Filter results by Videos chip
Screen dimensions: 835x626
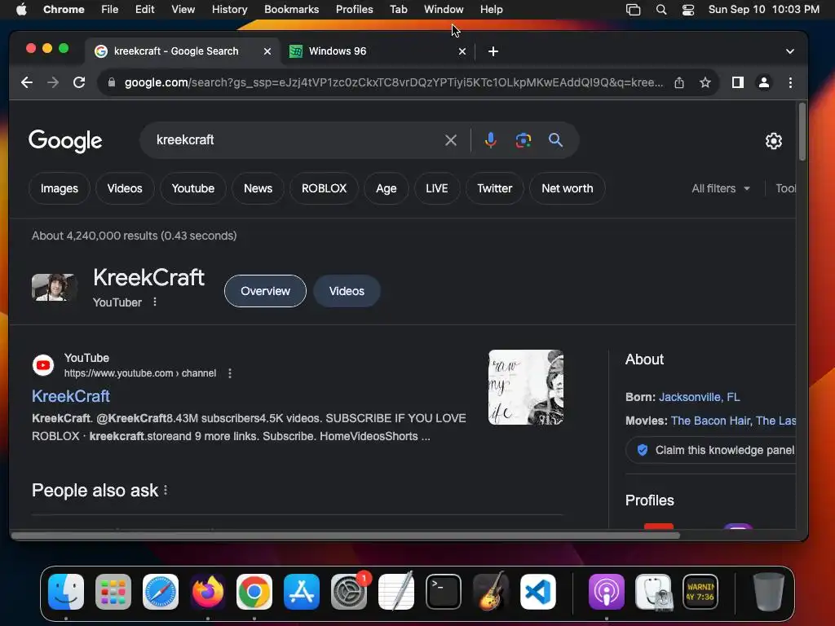pyautogui.click(x=125, y=188)
